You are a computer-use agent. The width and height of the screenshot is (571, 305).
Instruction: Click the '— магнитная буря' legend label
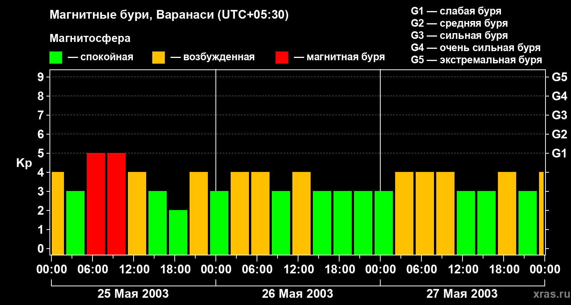[340, 57]
